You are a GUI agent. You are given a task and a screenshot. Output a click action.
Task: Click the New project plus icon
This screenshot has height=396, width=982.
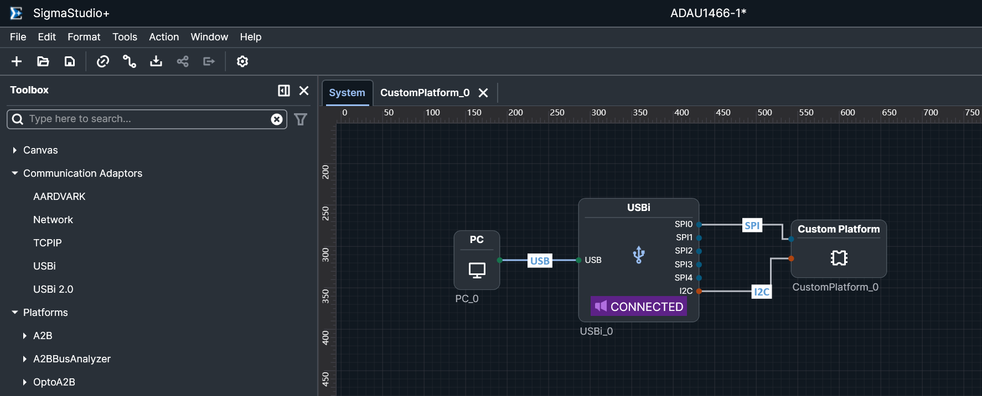click(x=17, y=61)
